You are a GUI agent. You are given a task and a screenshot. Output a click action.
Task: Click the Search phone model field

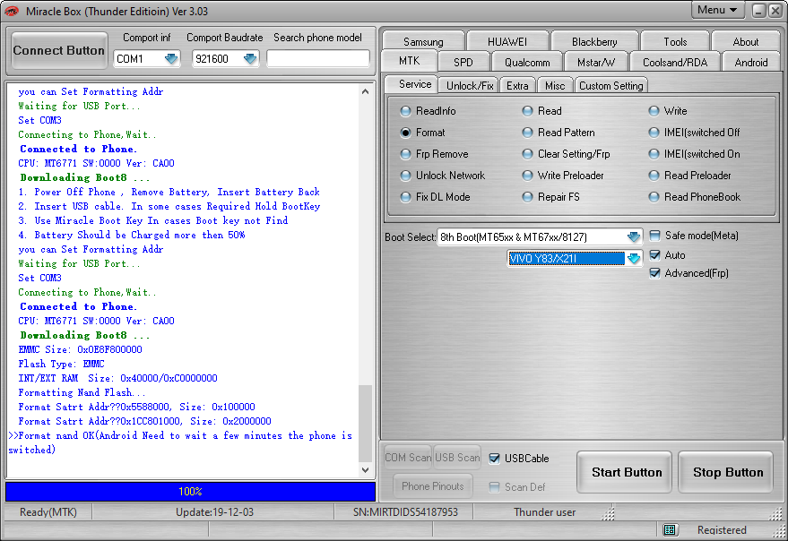tap(318, 59)
